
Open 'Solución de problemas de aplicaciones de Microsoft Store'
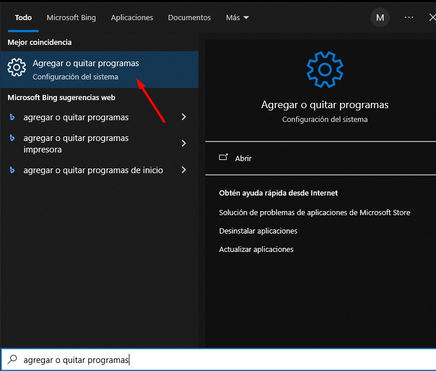pos(315,212)
